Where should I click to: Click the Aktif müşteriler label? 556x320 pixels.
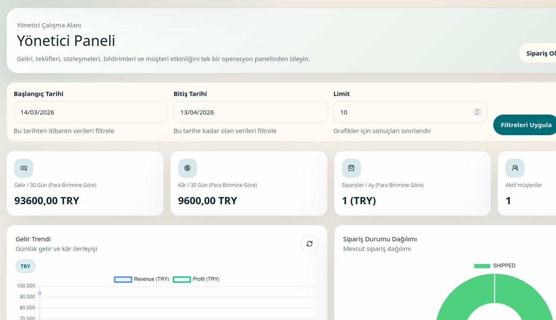[x=524, y=185]
